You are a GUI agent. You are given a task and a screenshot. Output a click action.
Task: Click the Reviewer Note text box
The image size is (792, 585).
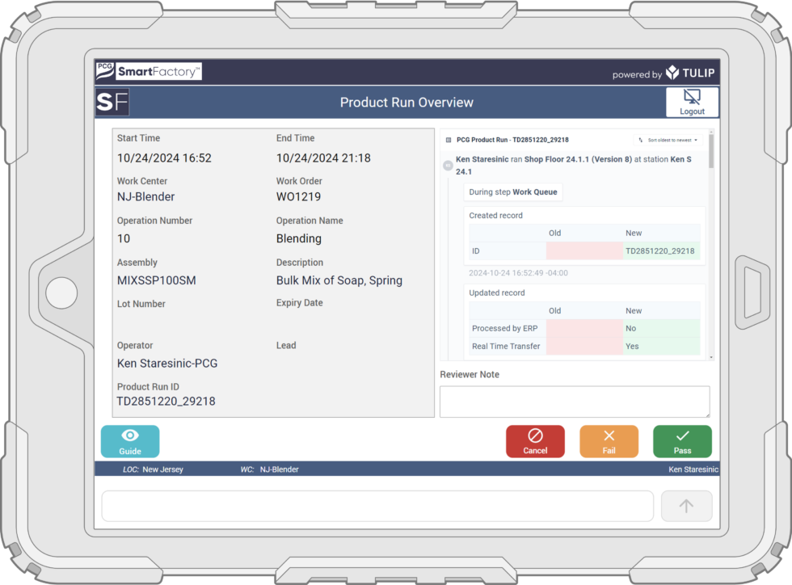point(575,402)
